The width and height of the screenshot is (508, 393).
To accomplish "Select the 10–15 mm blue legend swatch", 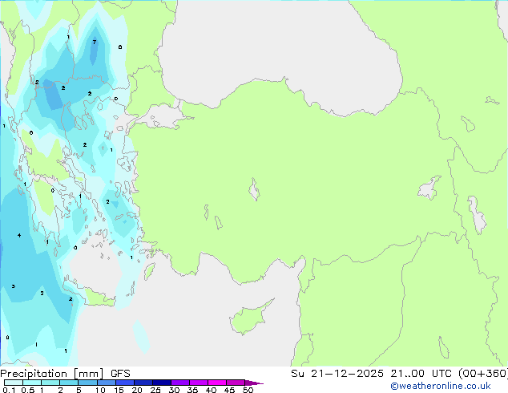I will click(106, 383).
